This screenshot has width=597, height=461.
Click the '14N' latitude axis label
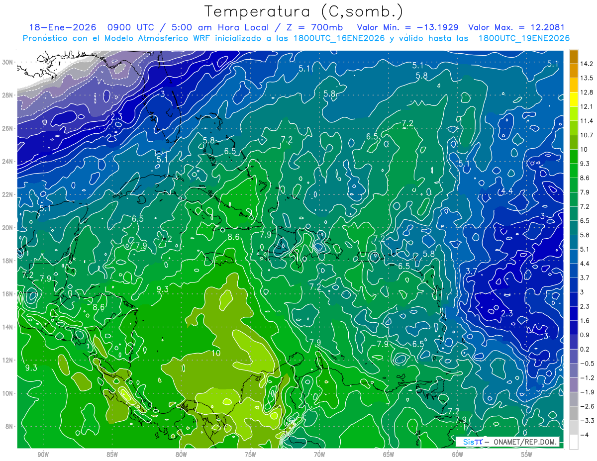click(8, 327)
